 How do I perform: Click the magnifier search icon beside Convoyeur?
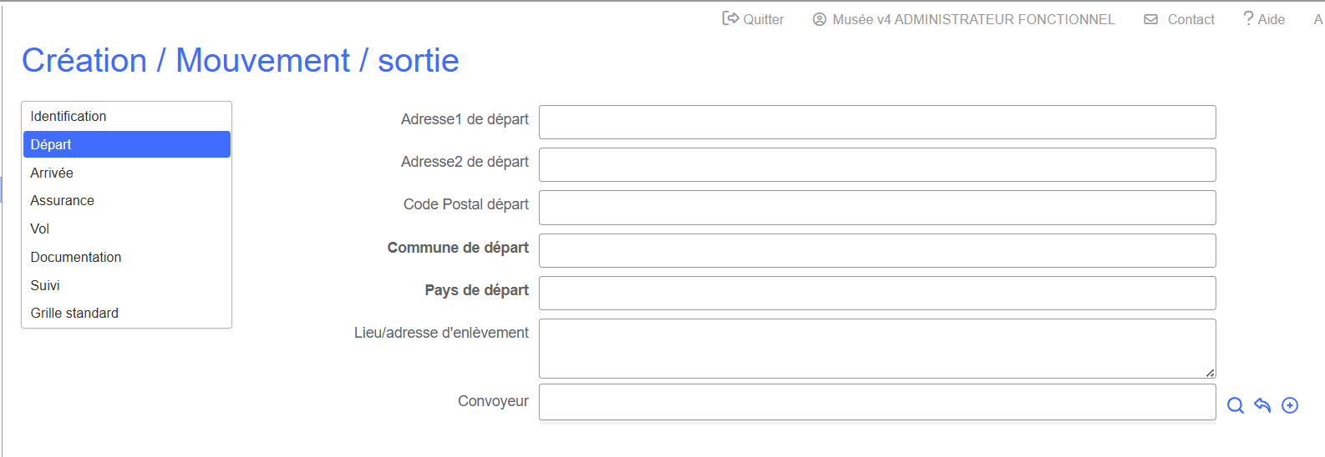click(x=1235, y=405)
